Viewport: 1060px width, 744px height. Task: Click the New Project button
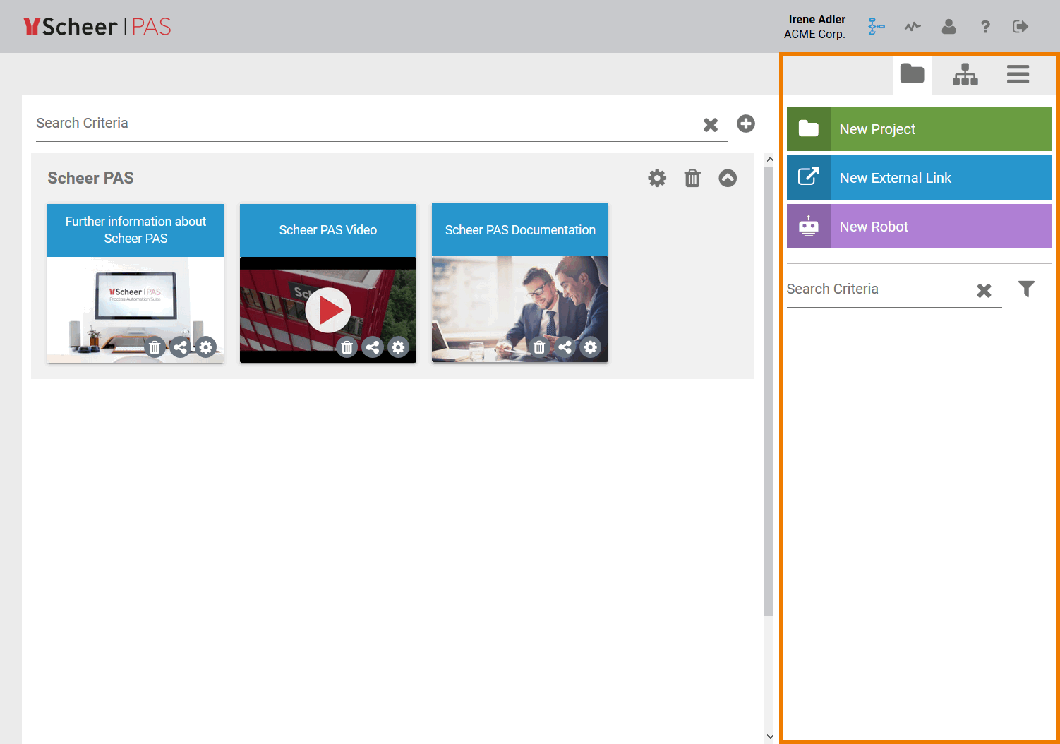(x=919, y=129)
